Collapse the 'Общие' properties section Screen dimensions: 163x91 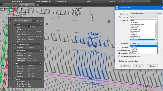(41, 24)
